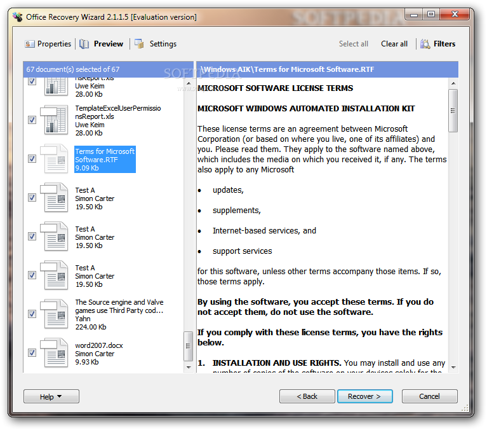Click the preview pane scroll-up arrow

pos(453,83)
